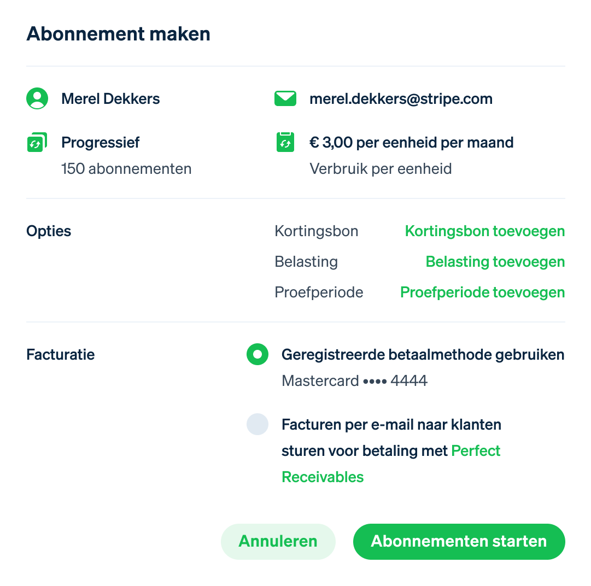Viewport: 591px width, 586px height.
Task: Click € 3,00 per eenheid per maand
Action: pos(411,143)
